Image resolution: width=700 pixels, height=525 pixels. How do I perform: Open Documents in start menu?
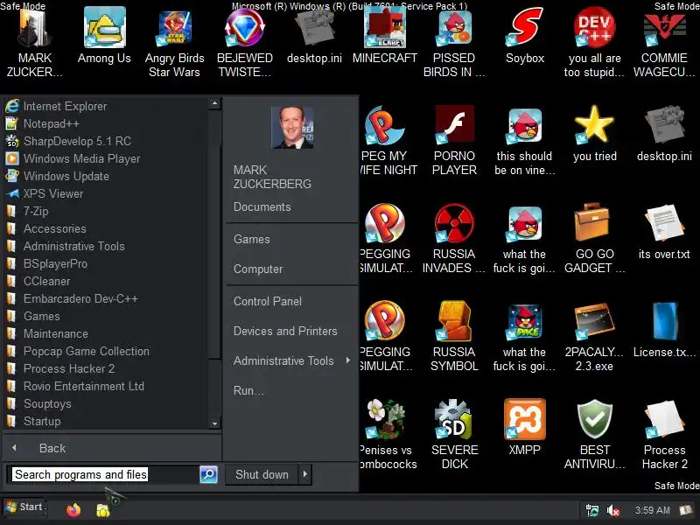[x=262, y=206]
